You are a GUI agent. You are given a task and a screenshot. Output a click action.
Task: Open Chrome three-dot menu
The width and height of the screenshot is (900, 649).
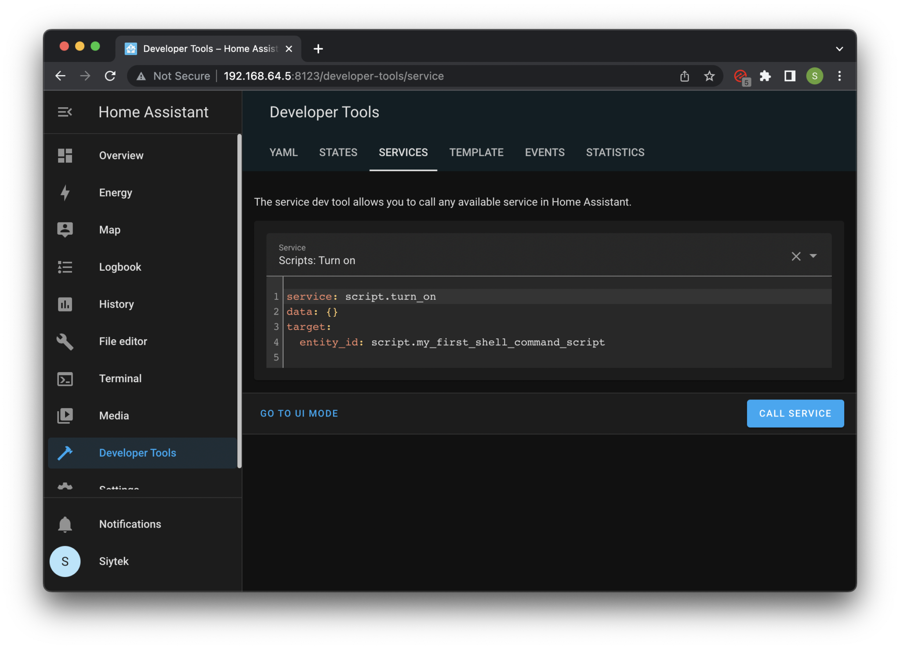839,76
